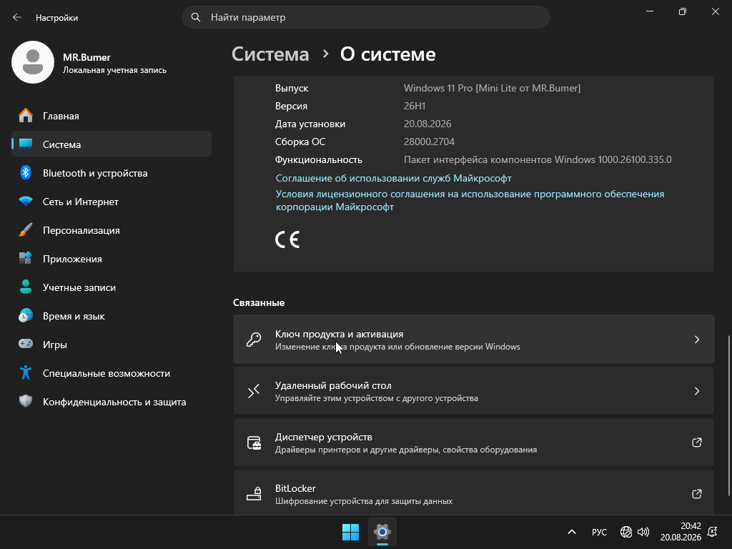Open Главная in sidebar
This screenshot has height=549, width=732.
[112, 115]
